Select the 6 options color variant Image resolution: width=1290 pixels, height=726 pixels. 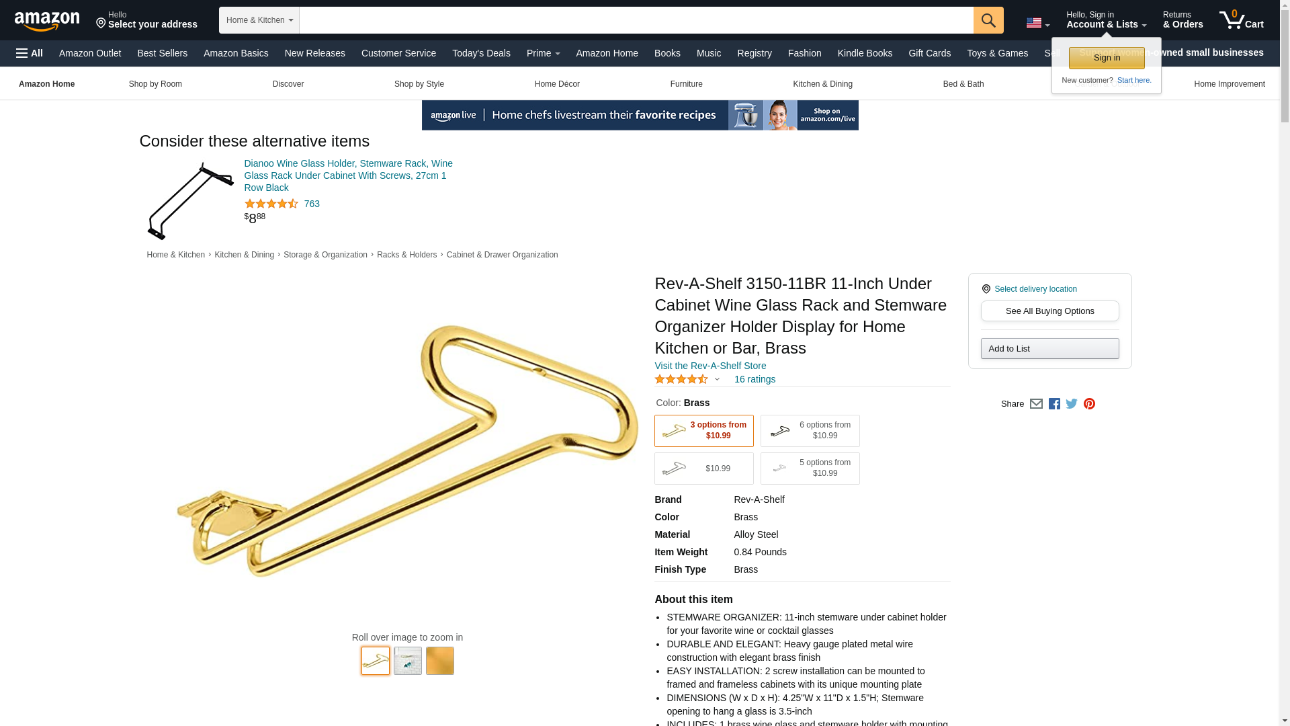(x=810, y=431)
